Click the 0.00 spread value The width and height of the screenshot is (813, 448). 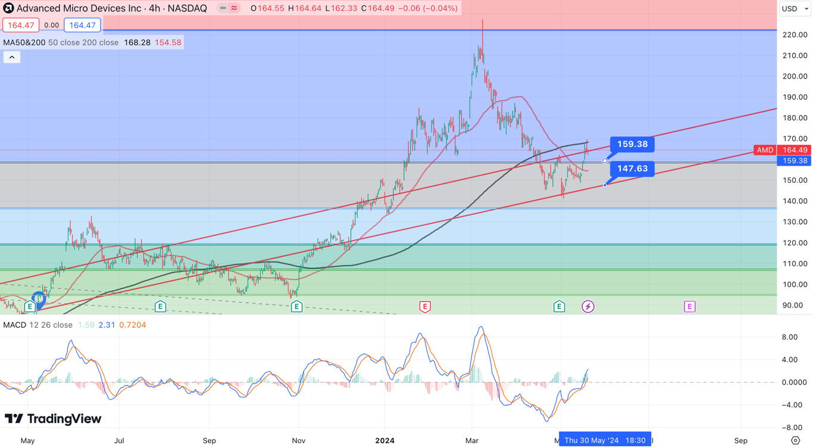52,26
